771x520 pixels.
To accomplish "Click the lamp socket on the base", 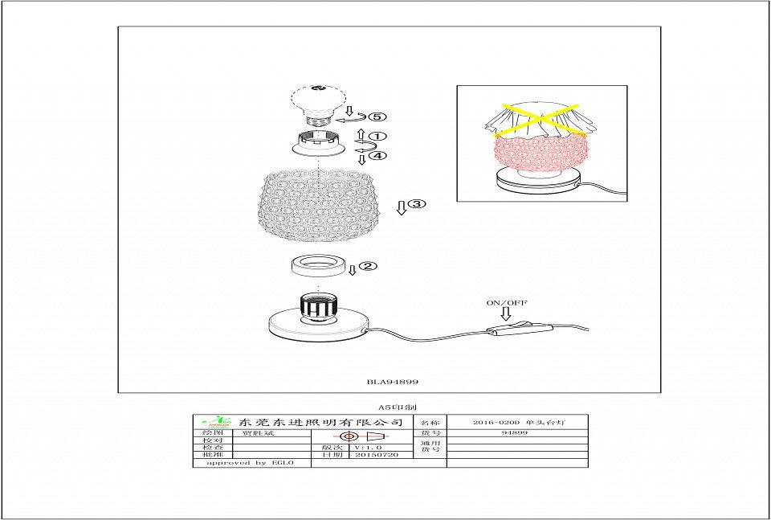I will coord(318,307).
